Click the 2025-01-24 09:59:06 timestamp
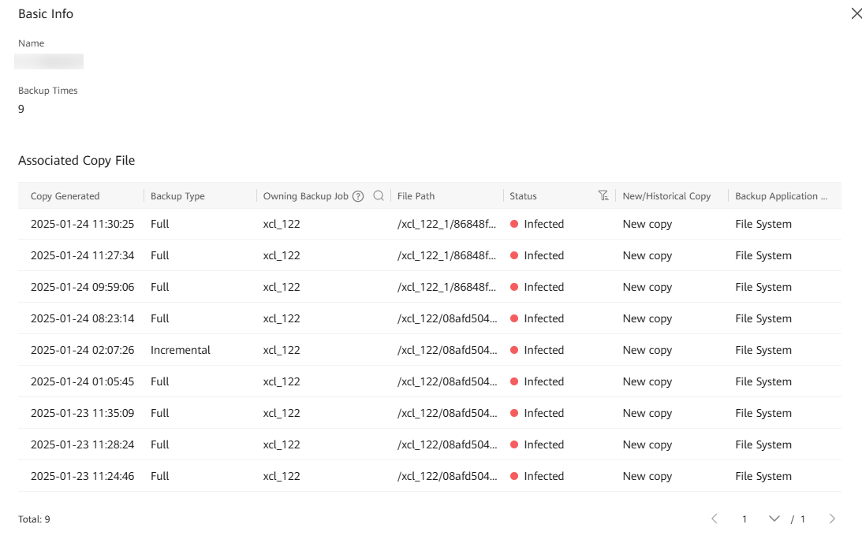This screenshot has width=862, height=554. [x=82, y=287]
